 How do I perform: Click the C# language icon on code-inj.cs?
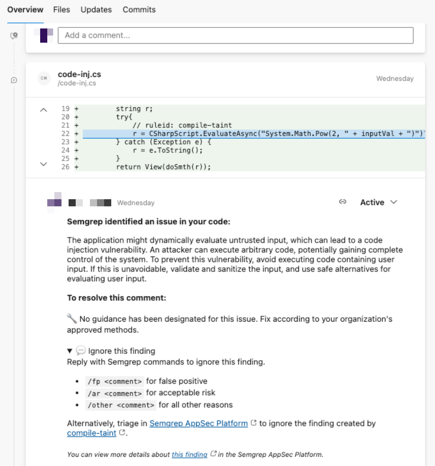(44, 79)
